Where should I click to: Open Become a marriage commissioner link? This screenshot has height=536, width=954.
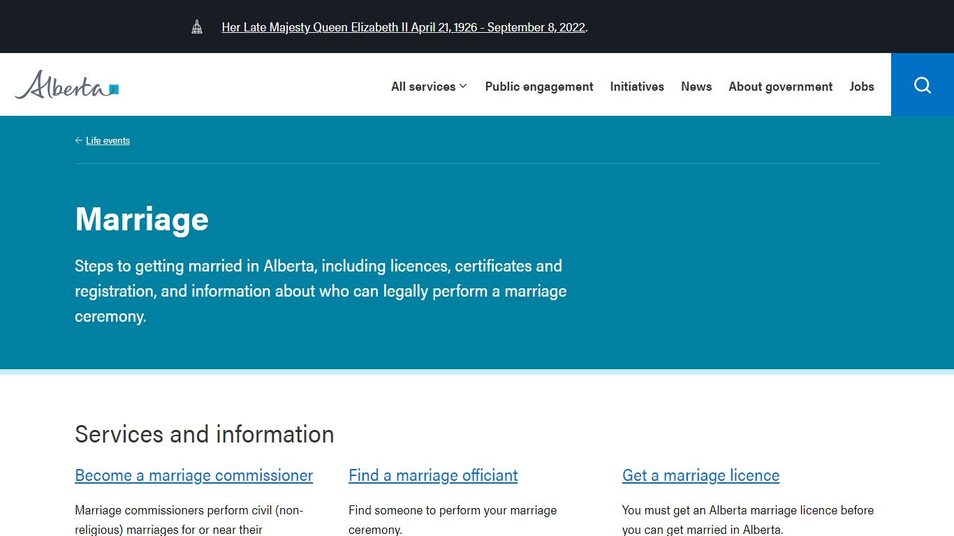click(x=193, y=475)
